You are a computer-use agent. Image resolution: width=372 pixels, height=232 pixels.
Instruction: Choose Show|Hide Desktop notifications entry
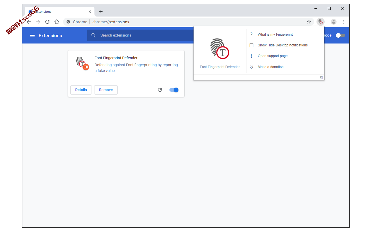tap(282, 45)
